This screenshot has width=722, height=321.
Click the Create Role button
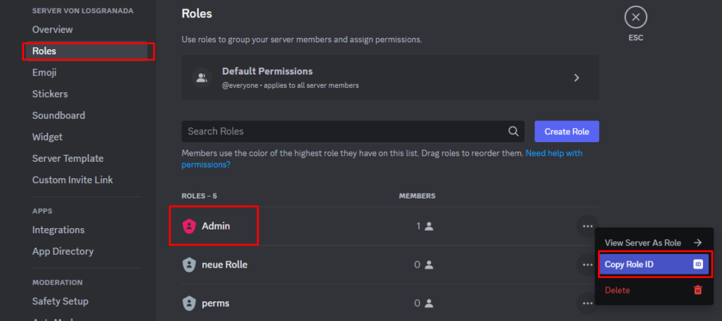click(x=567, y=132)
